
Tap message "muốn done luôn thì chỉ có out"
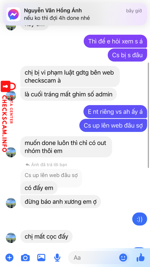pyautogui.click(x=66, y=147)
